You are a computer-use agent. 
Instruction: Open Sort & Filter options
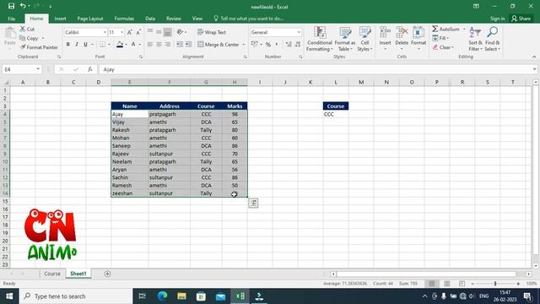(x=475, y=39)
